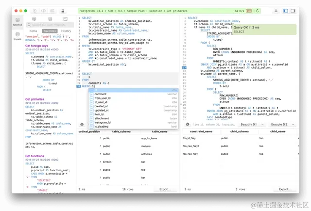Switch to the Items tab
The height and width of the screenshot is (211, 311).
click(33, 31)
